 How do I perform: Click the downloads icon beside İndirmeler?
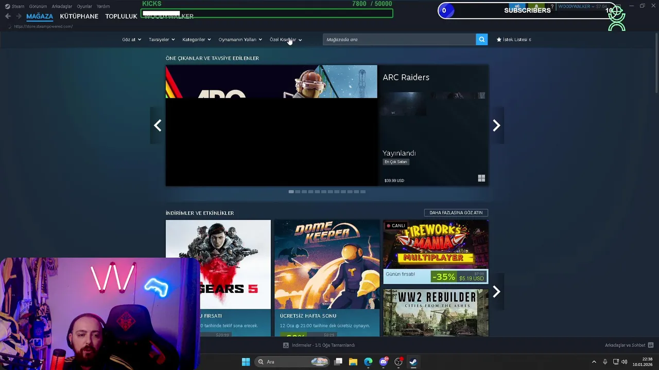[x=286, y=345]
